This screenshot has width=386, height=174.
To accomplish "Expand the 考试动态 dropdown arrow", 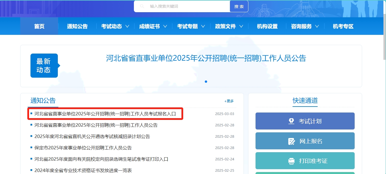I will click(127, 26).
